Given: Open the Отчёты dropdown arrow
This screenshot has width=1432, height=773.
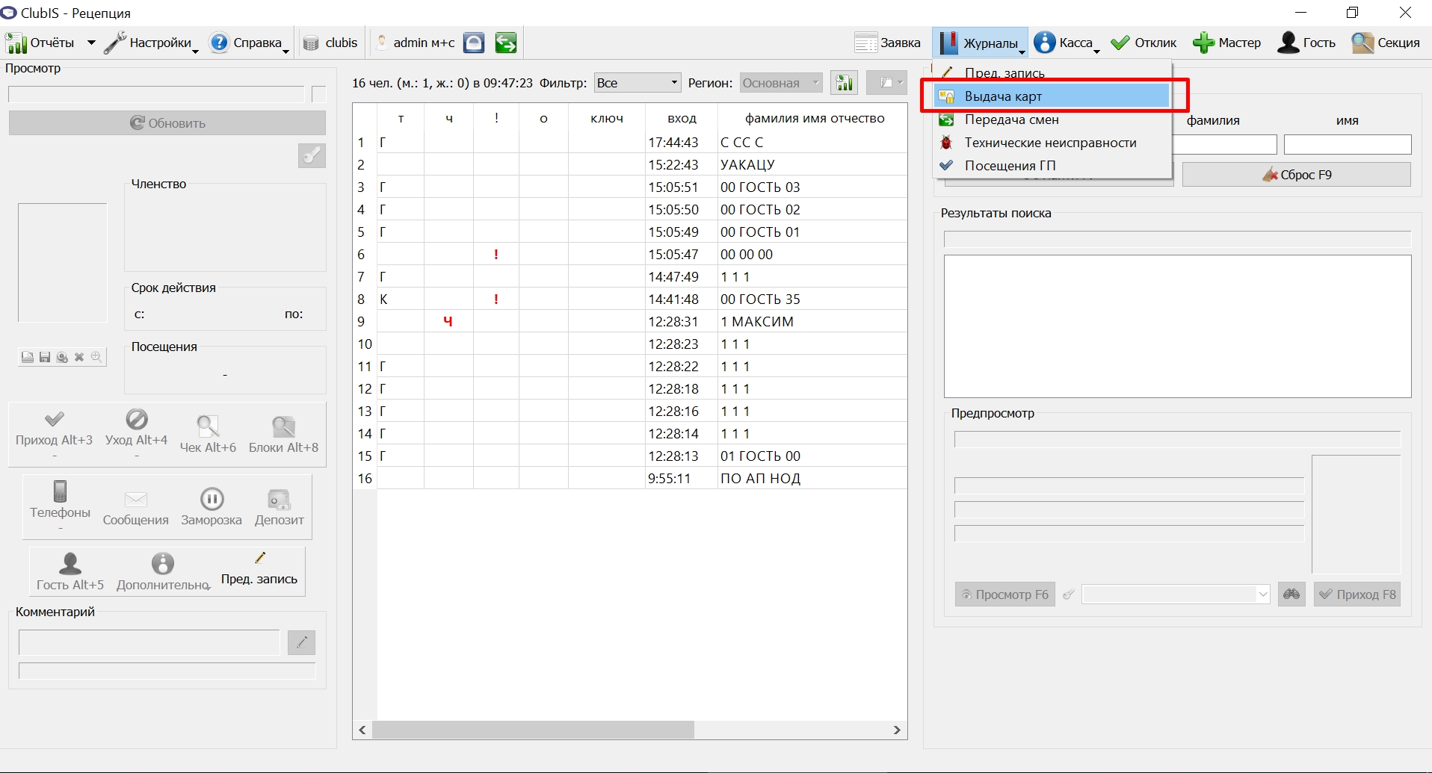Looking at the screenshot, I should pyautogui.click(x=91, y=43).
